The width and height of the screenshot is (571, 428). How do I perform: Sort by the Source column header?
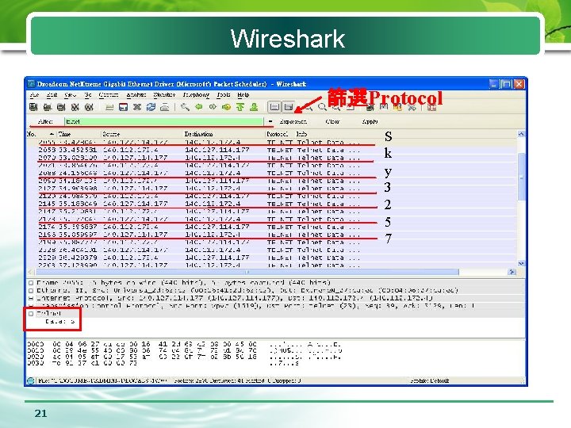pos(142,134)
